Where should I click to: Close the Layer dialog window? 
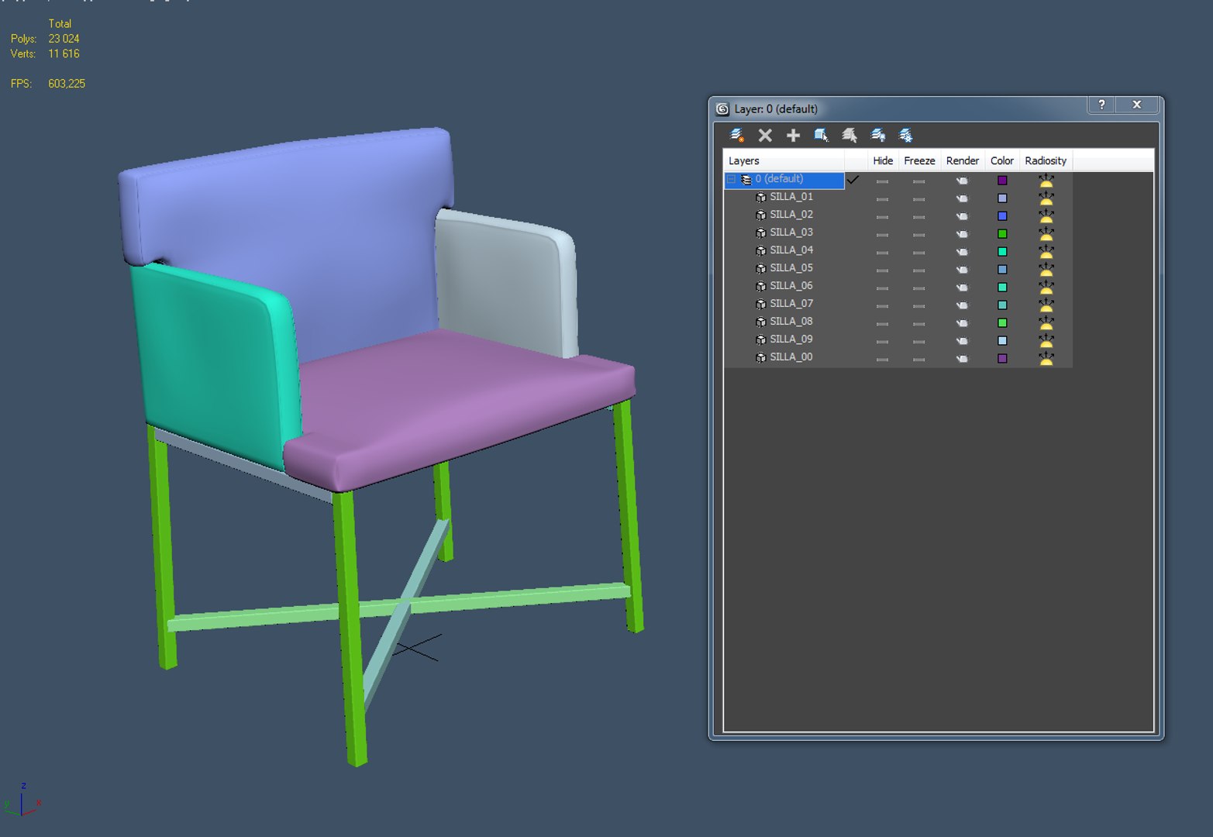tap(1137, 105)
